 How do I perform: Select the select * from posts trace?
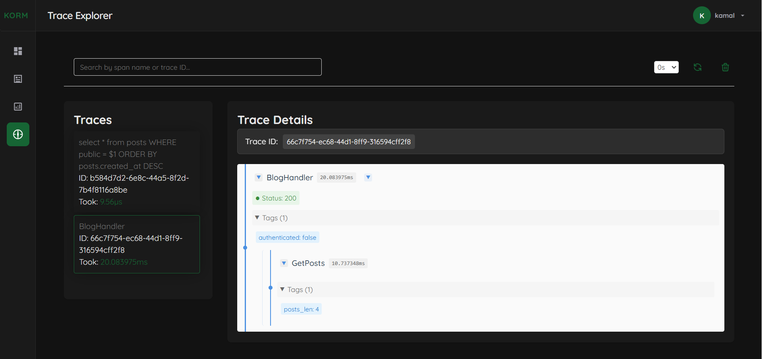coord(137,172)
